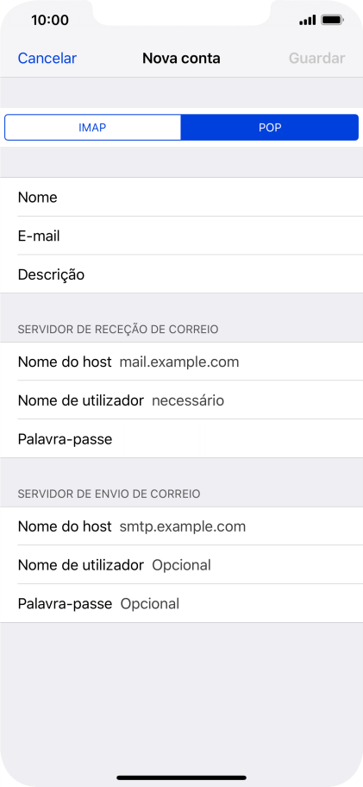Tap the home indicator bar
The height and width of the screenshot is (787, 363).
pyautogui.click(x=181, y=778)
